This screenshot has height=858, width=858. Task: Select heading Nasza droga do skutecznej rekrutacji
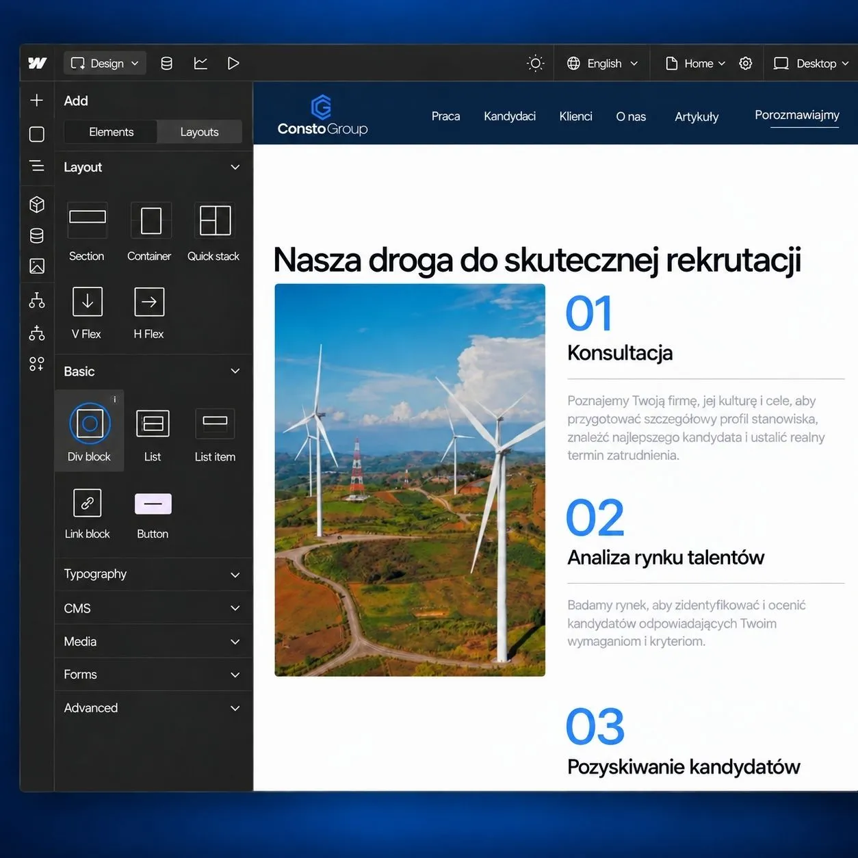(537, 260)
